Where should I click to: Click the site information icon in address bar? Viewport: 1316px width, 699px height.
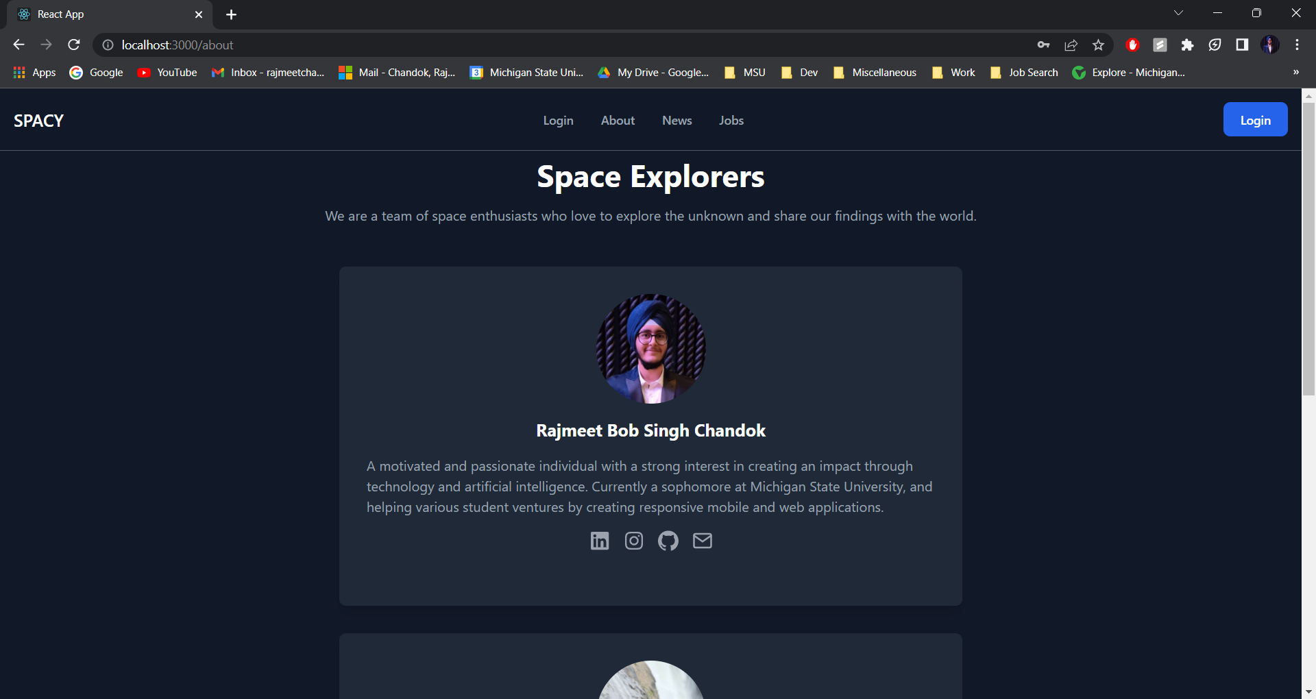tap(108, 45)
